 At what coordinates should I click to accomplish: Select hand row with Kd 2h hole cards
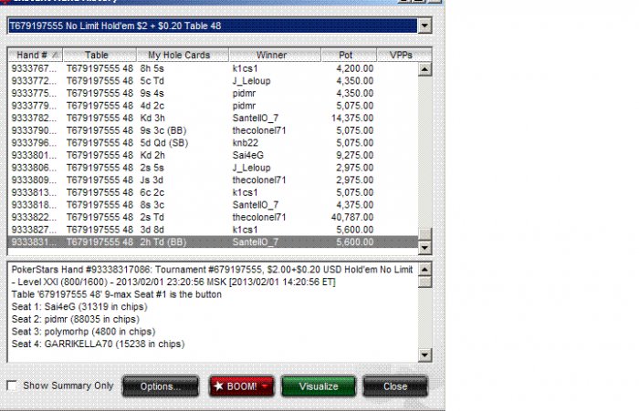coord(213,156)
